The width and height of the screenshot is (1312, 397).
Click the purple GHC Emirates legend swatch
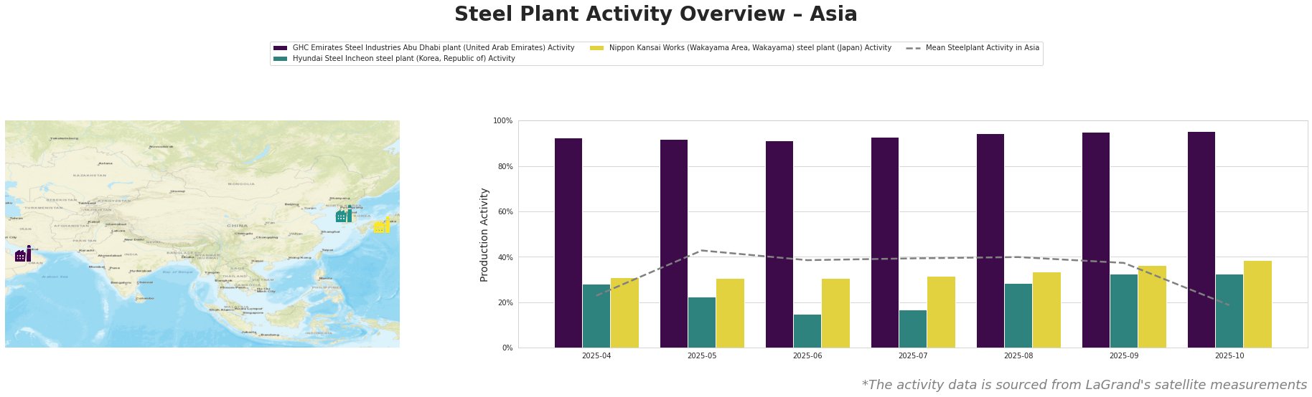click(280, 48)
